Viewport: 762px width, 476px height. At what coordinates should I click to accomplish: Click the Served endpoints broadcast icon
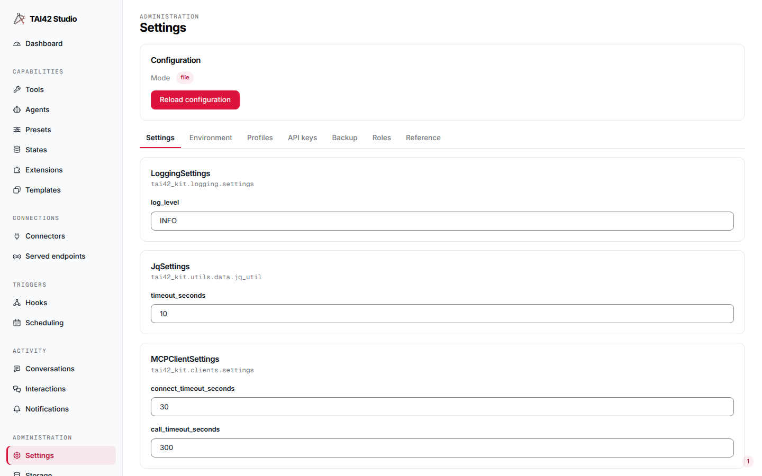pos(17,257)
